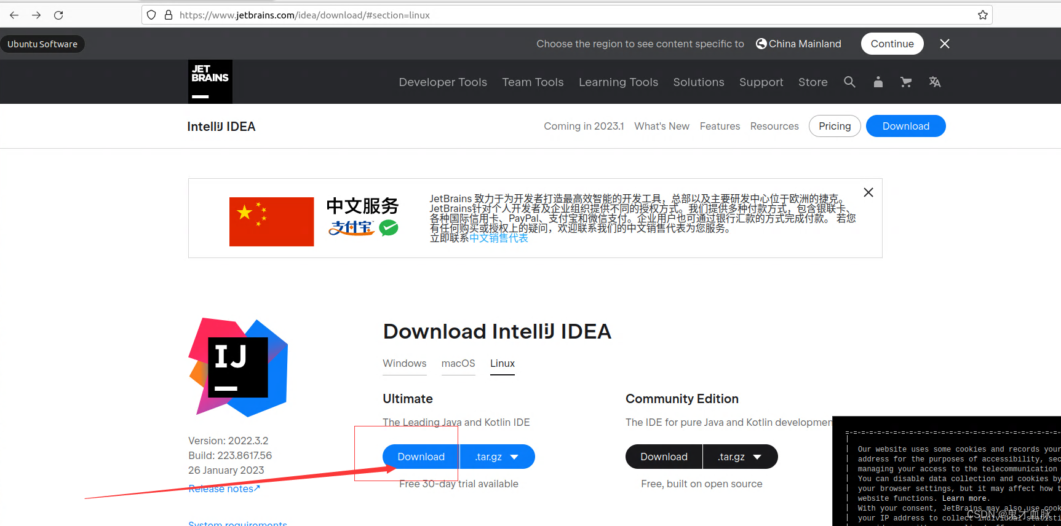Switch to the macOS tab

click(x=458, y=363)
